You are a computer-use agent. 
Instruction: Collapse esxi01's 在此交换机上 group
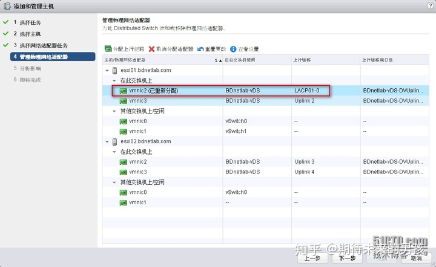point(114,81)
